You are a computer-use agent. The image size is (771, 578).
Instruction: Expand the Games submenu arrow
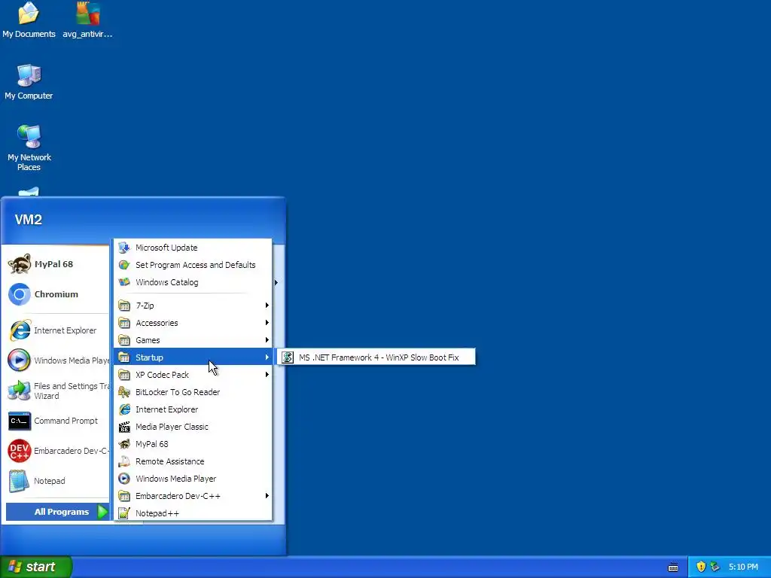coord(267,340)
